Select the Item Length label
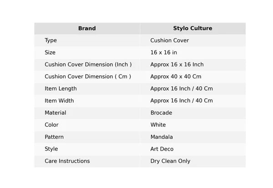This screenshot has width=273, height=188. tap(61, 89)
